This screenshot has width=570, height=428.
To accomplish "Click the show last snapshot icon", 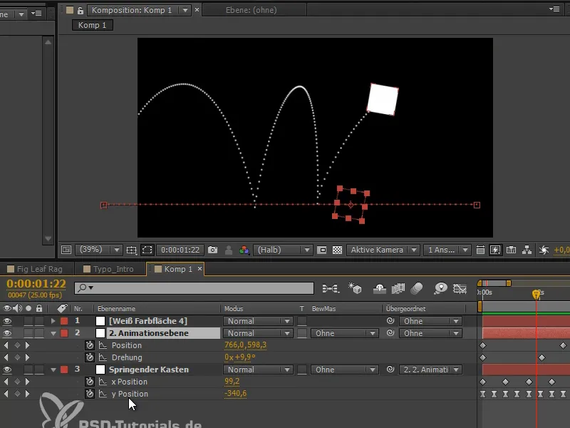I will [229, 250].
